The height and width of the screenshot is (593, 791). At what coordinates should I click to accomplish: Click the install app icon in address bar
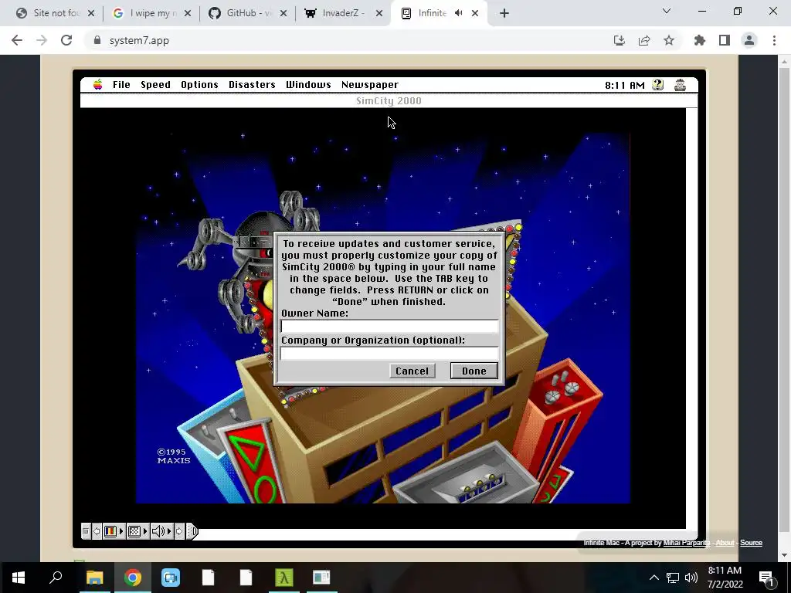coord(619,40)
